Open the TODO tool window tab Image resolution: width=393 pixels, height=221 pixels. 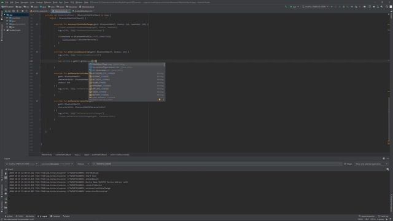(20, 216)
